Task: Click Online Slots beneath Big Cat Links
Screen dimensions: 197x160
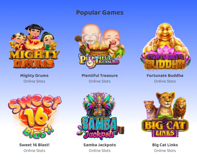Action: coord(165,151)
